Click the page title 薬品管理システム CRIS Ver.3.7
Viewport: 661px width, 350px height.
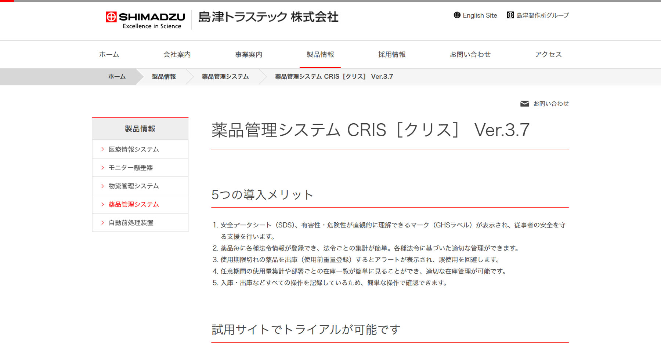pyautogui.click(x=371, y=130)
